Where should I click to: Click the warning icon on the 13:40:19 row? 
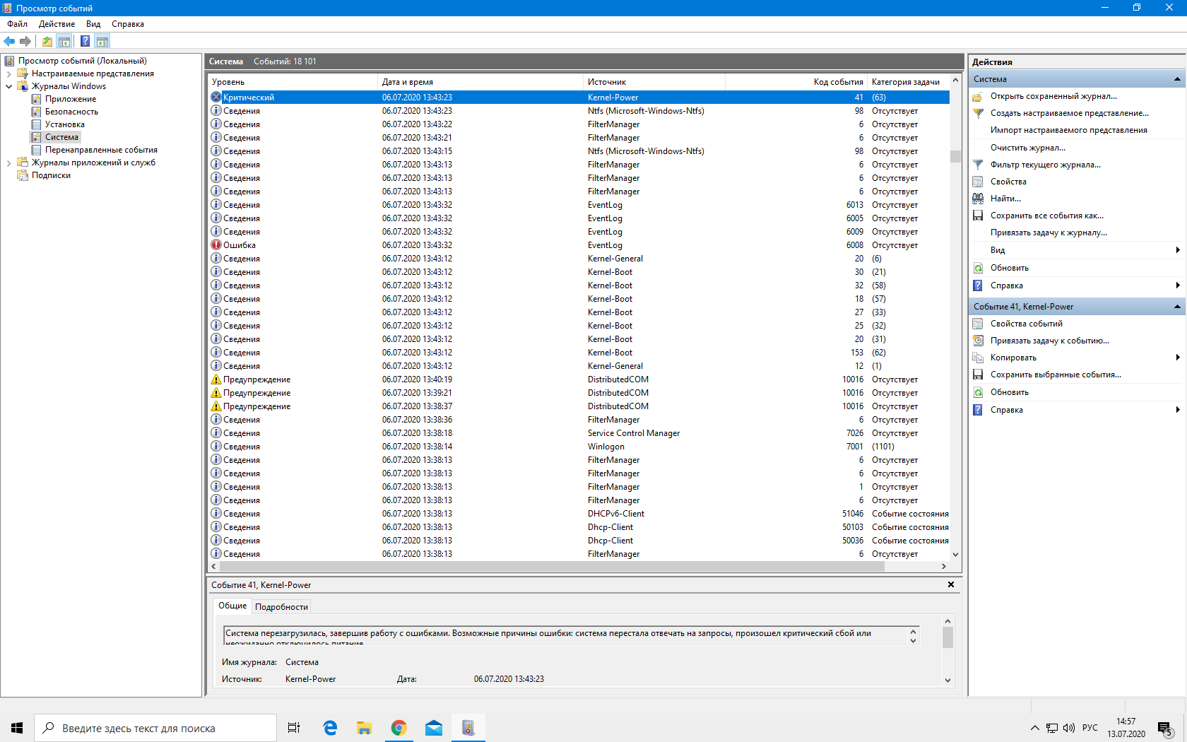pos(216,379)
